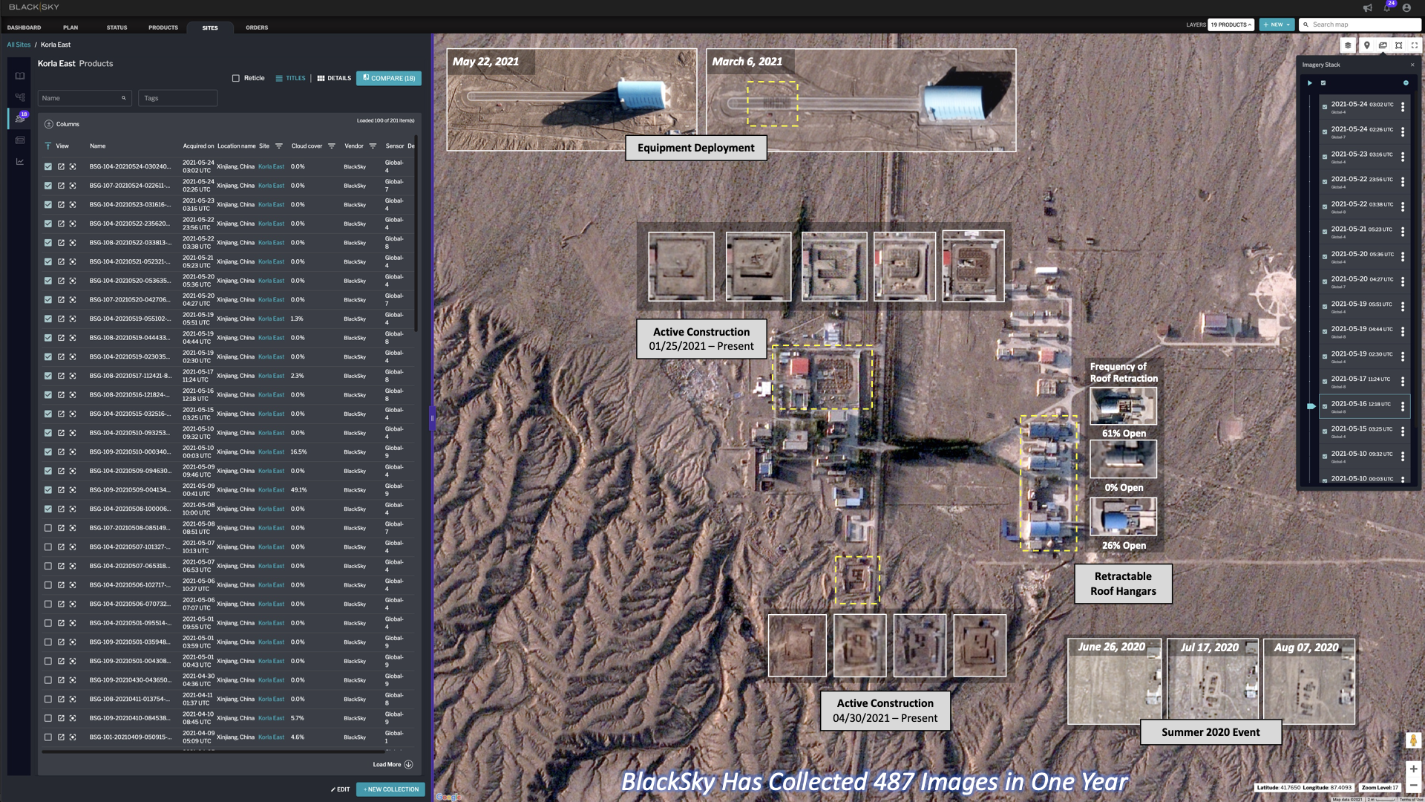
Task: Open BSG-107-20210524-022611 external link icon
Action: point(61,186)
